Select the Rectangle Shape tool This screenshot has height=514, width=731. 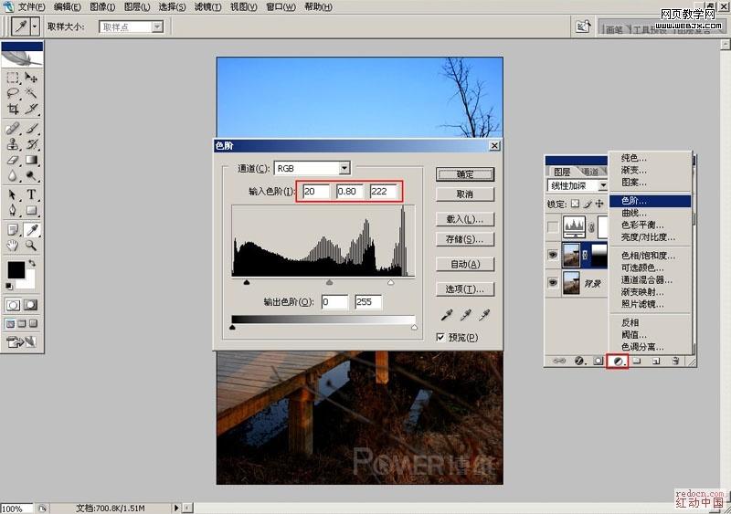click(31, 210)
